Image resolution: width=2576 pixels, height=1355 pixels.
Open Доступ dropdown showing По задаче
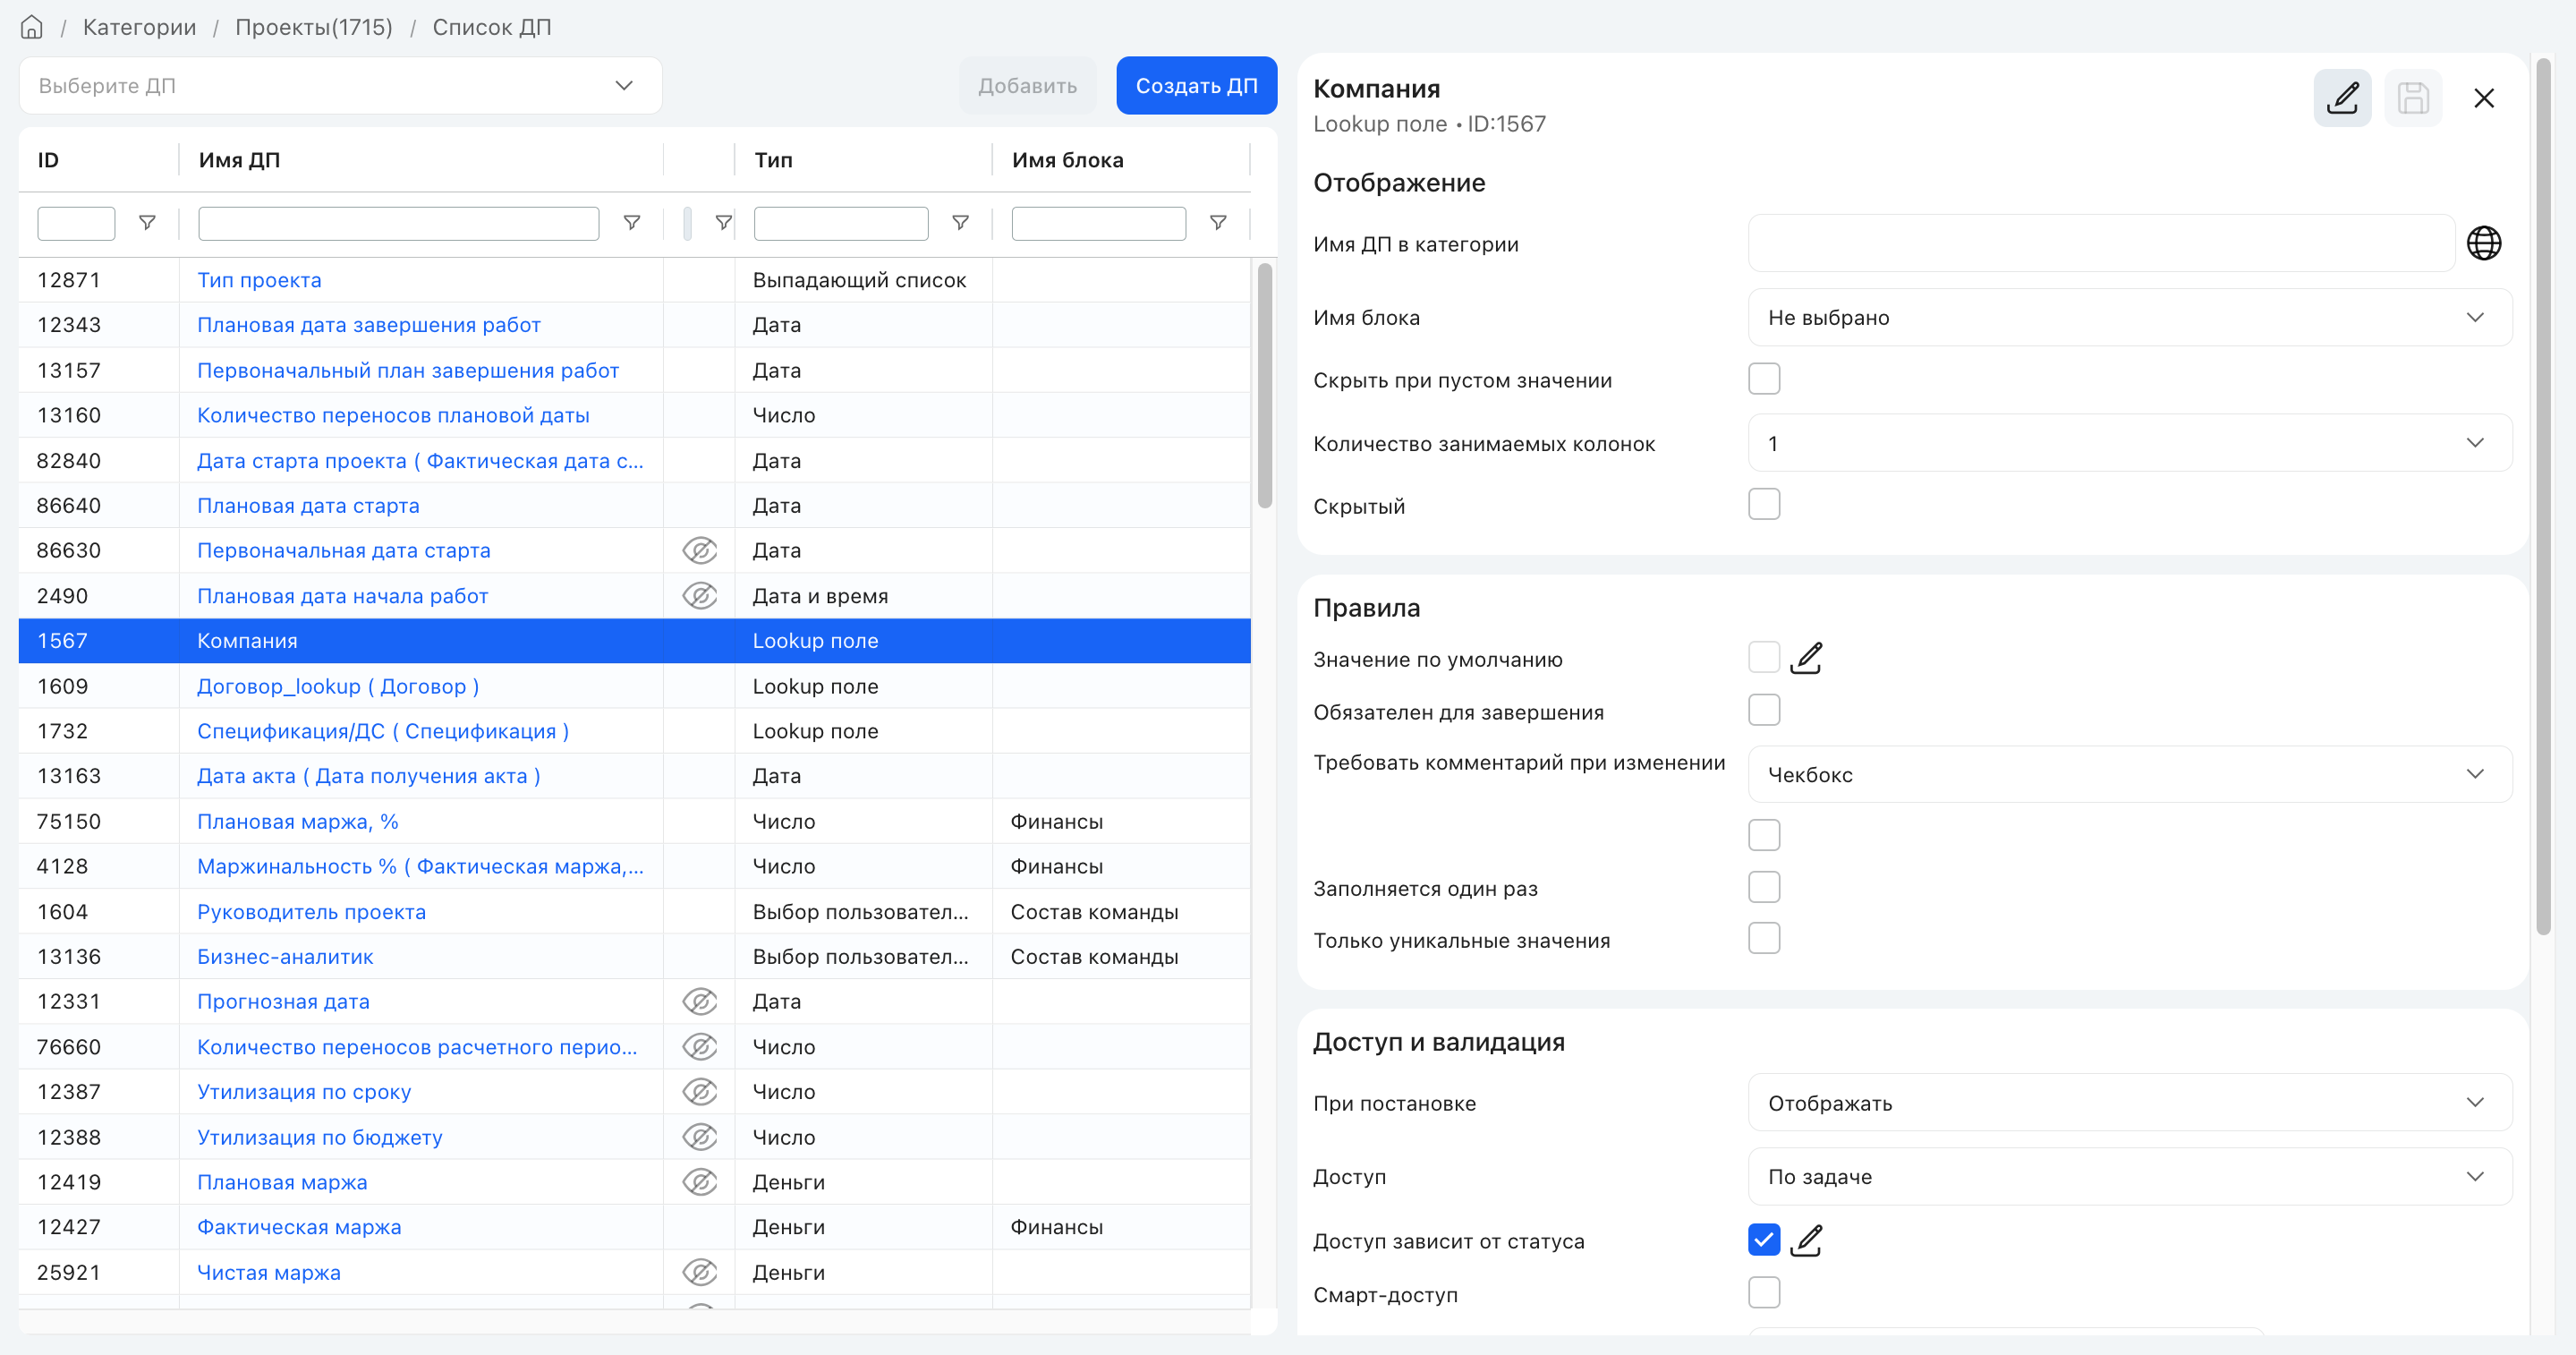coord(2130,1176)
